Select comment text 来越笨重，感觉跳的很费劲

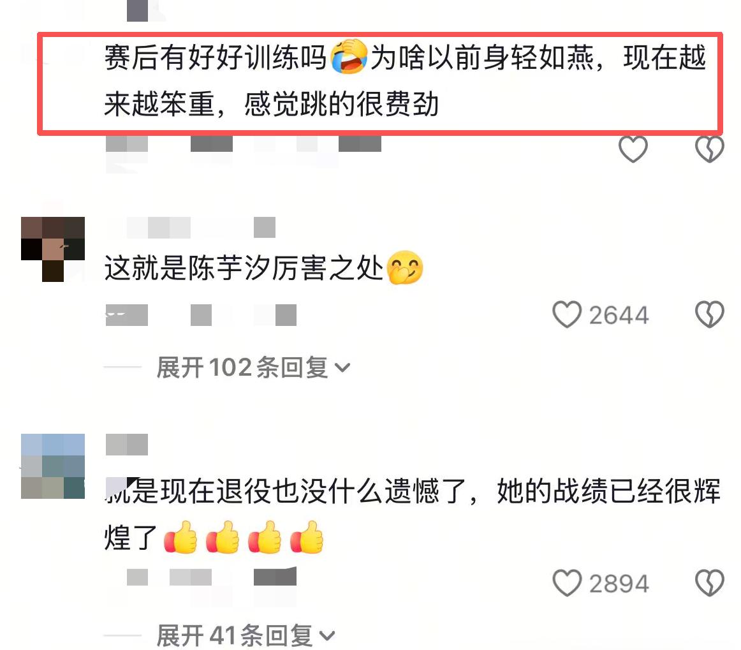(271, 104)
